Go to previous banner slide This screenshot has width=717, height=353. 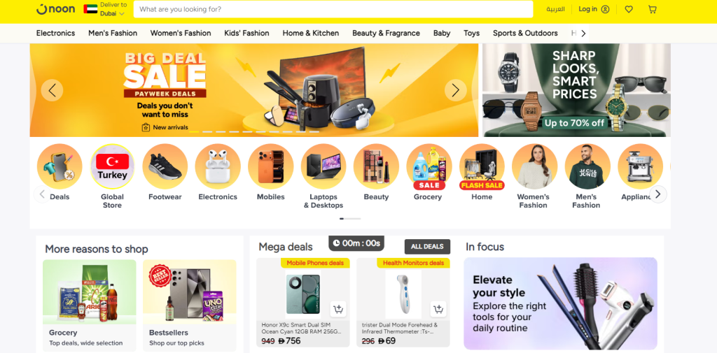click(x=52, y=90)
